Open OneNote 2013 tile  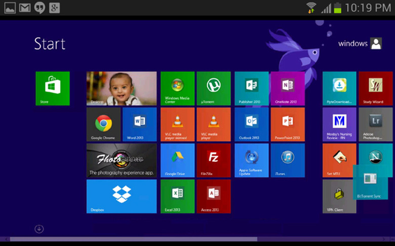(288, 88)
